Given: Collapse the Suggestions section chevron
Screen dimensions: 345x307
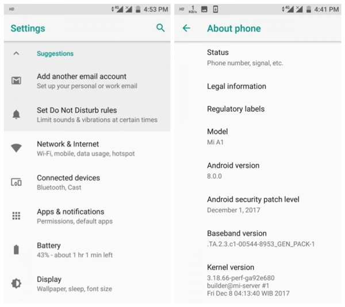Looking at the screenshot, I should click(x=16, y=53).
